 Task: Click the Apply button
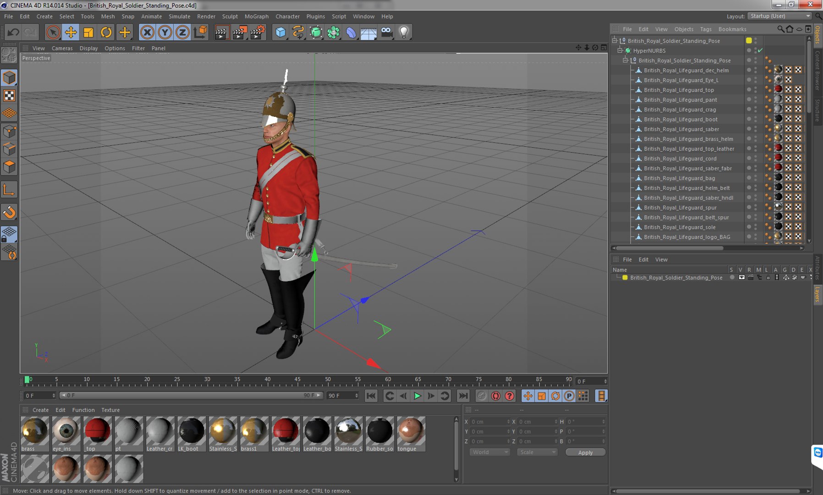coord(585,452)
